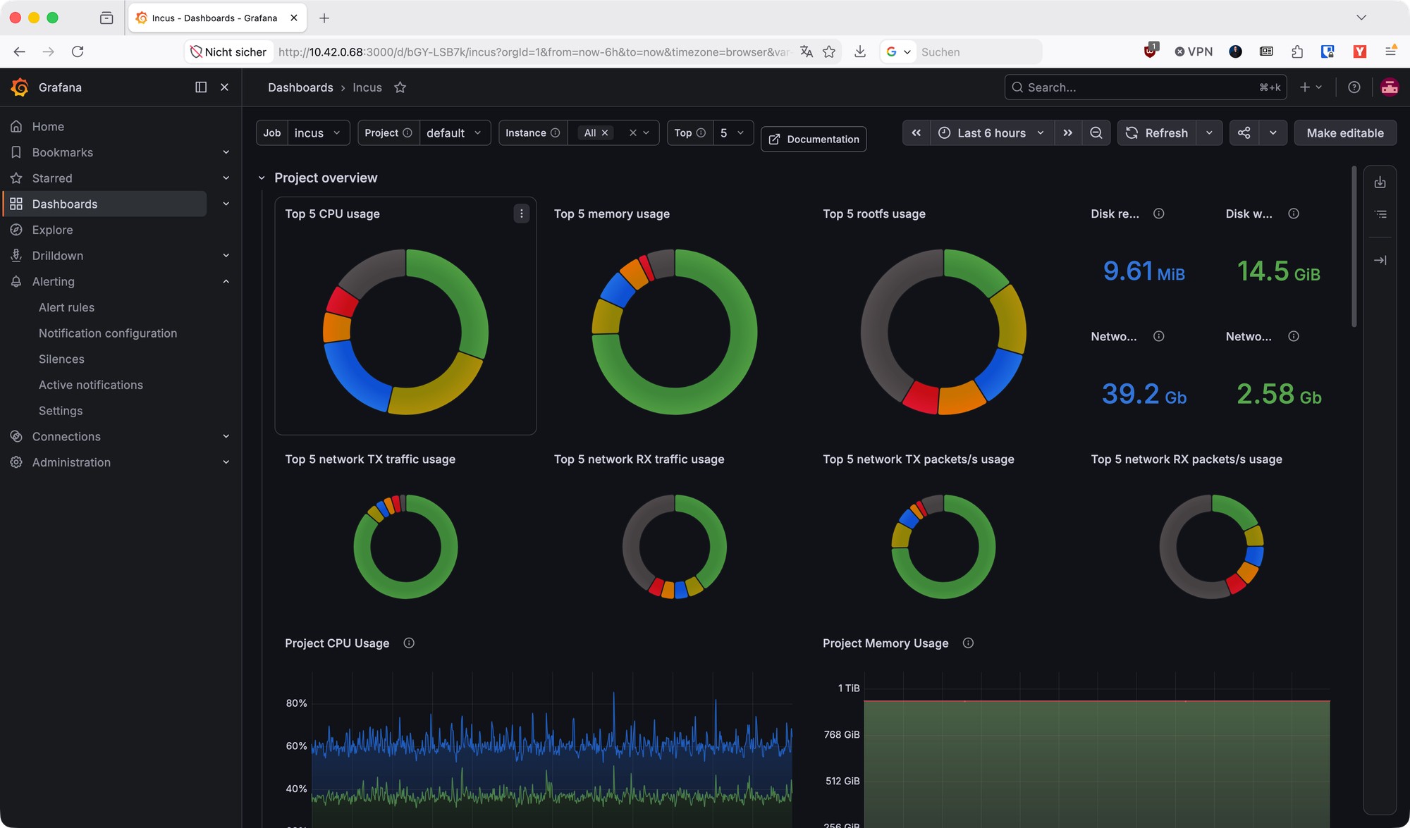Collapse the Project overview row
This screenshot has width=1410, height=828.
pyautogui.click(x=262, y=178)
